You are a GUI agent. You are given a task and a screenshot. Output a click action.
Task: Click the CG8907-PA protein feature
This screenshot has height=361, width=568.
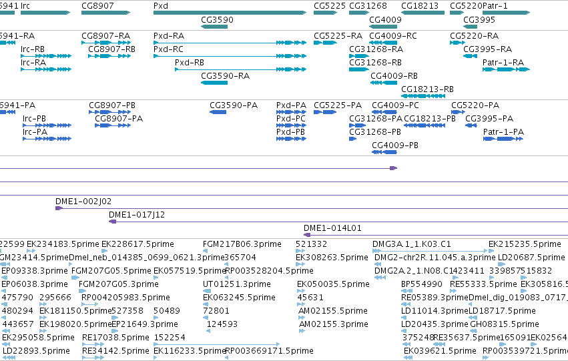pos(113,125)
